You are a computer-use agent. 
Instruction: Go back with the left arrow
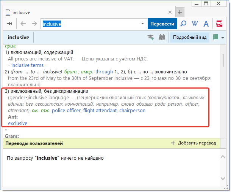(23, 24)
